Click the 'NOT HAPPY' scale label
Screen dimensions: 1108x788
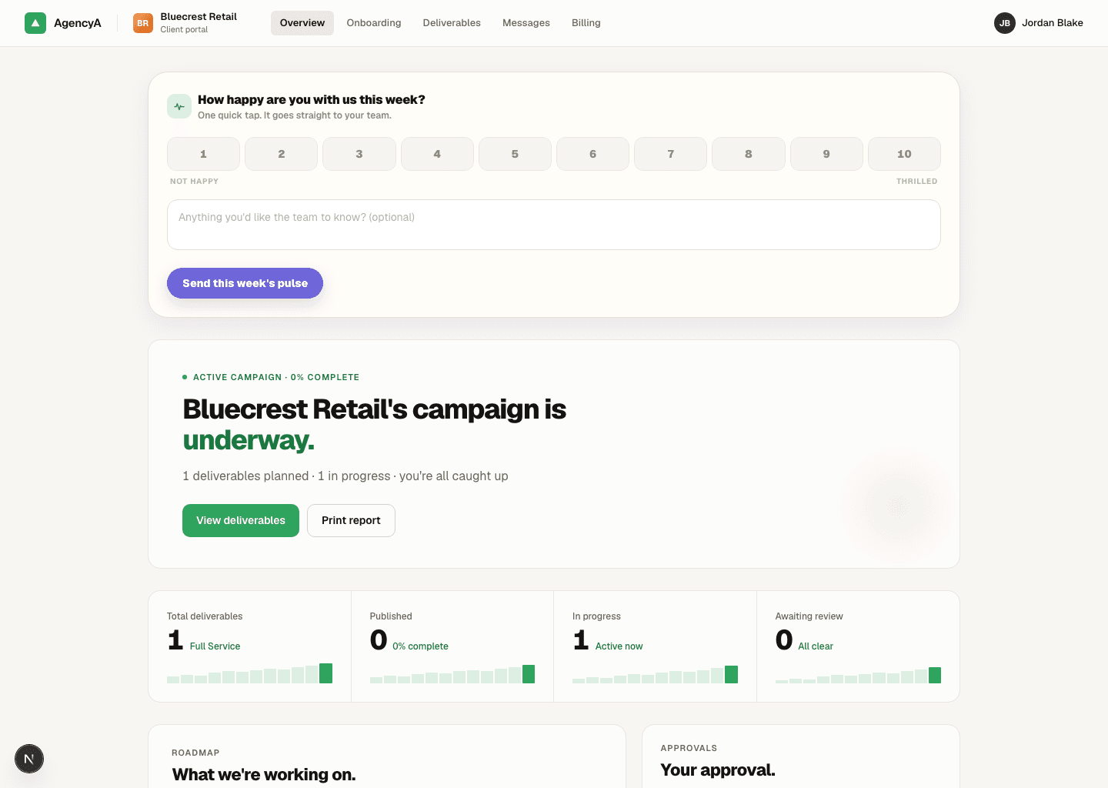pos(194,182)
